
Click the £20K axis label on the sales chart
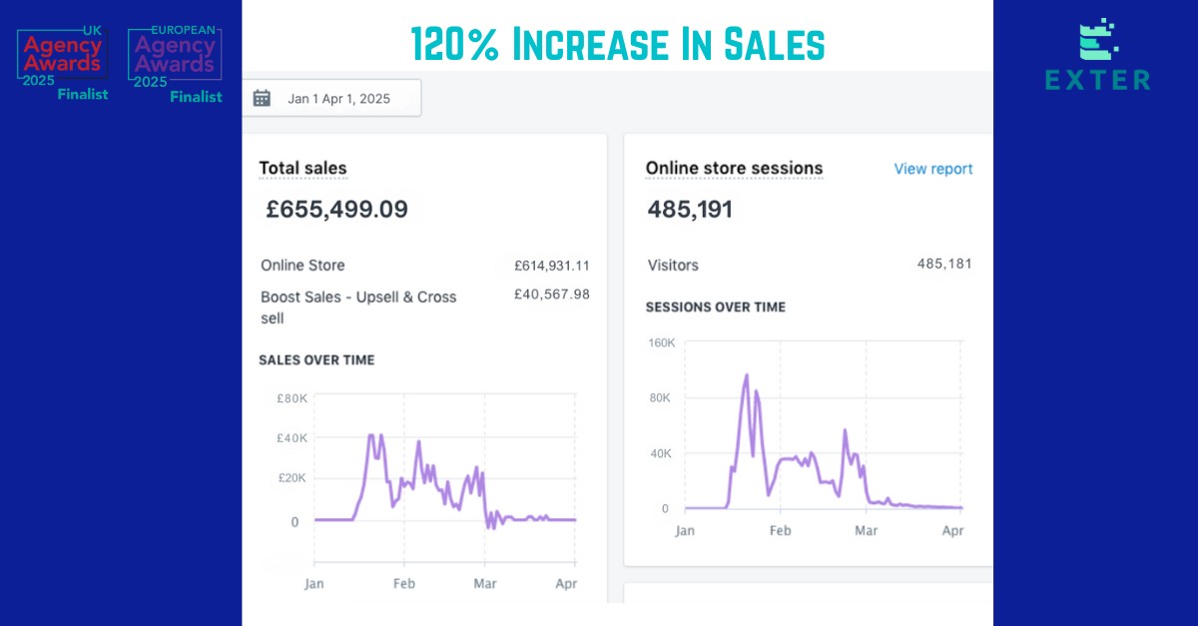click(293, 477)
